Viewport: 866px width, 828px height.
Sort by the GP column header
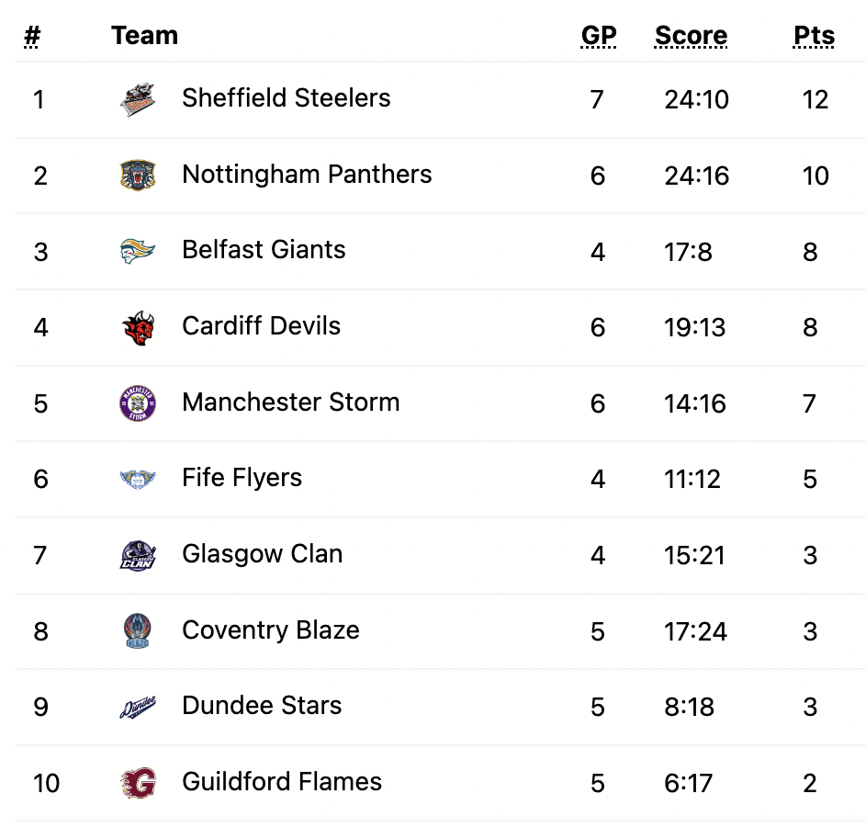pyautogui.click(x=599, y=36)
